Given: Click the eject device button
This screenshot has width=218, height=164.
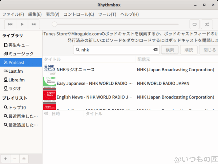Looking at the screenshot, I should (24, 159).
